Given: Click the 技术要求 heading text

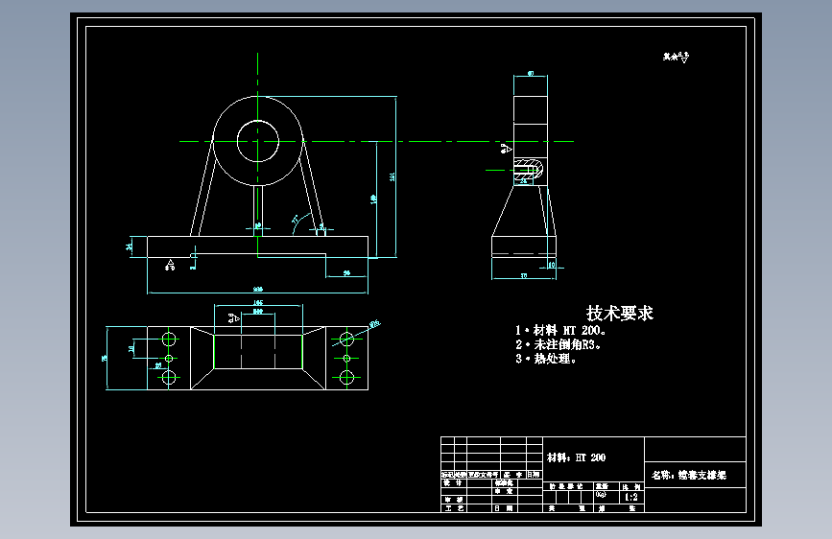Looking at the screenshot, I should [619, 313].
